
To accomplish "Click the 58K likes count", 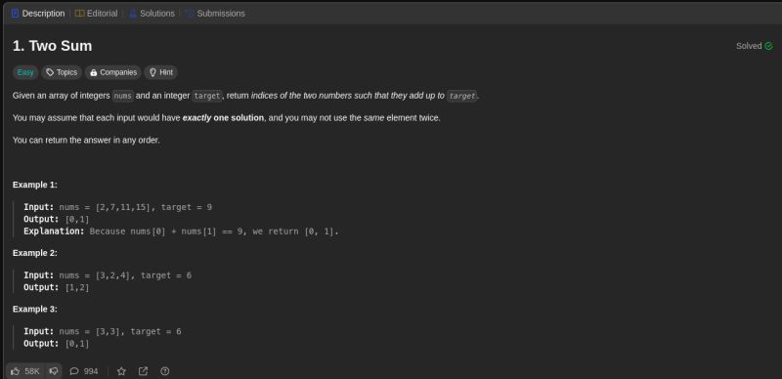I will (32, 371).
